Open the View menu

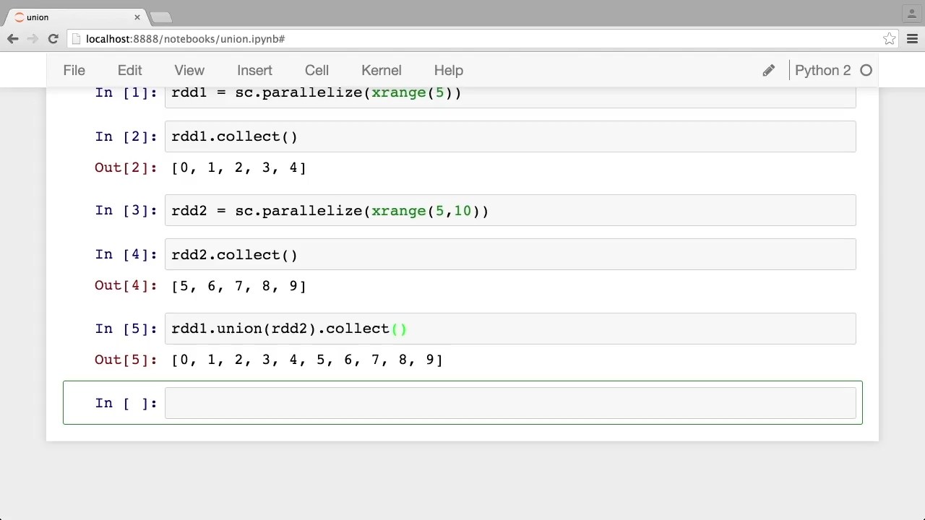tap(189, 70)
